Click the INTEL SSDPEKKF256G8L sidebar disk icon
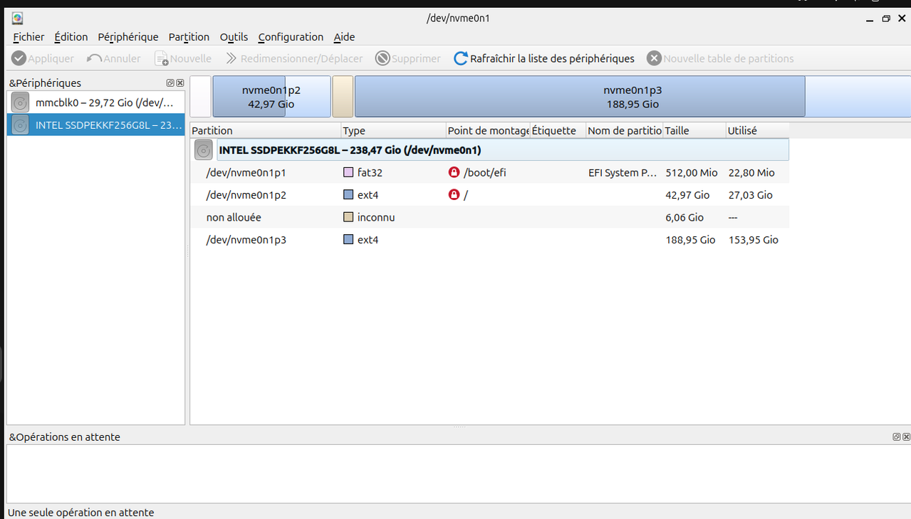911x519 pixels. point(20,125)
